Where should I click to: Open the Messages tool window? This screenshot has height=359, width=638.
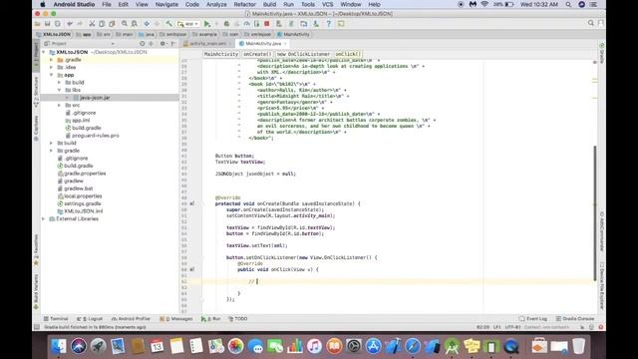[176, 319]
